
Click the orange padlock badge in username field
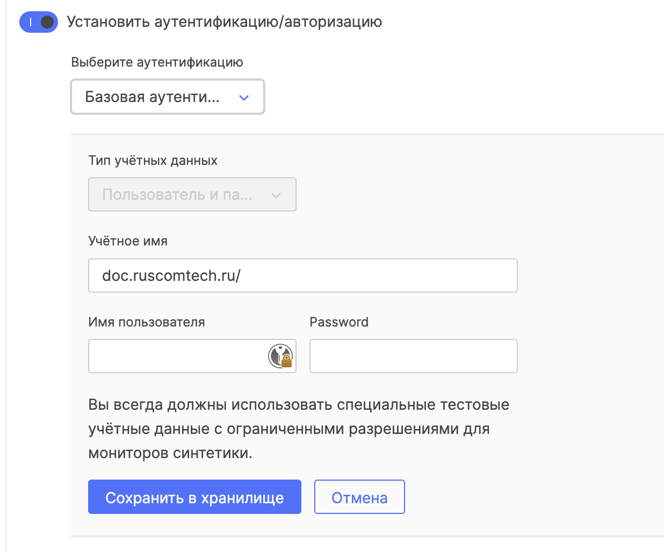pyautogui.click(x=287, y=361)
